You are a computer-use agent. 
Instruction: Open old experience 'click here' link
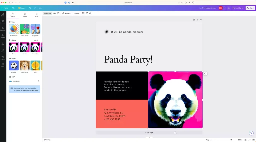click(34, 90)
